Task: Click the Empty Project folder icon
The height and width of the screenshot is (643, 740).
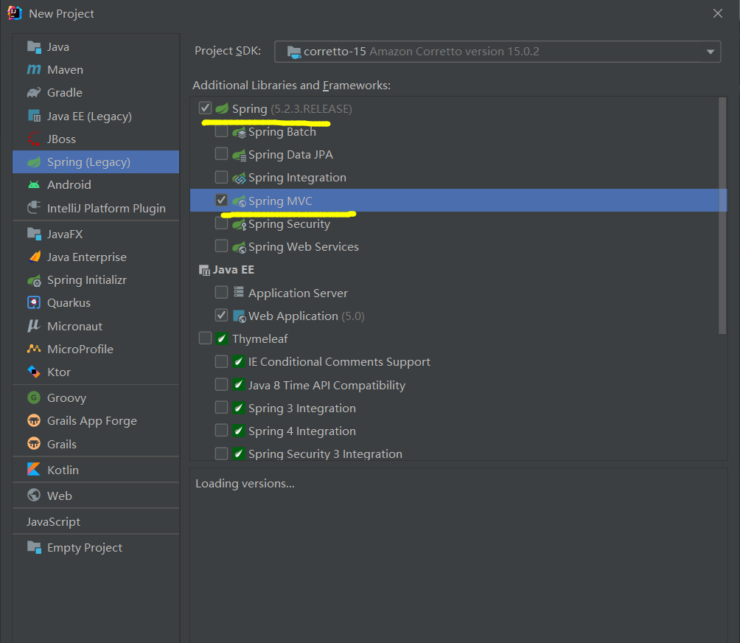Action: coord(34,547)
